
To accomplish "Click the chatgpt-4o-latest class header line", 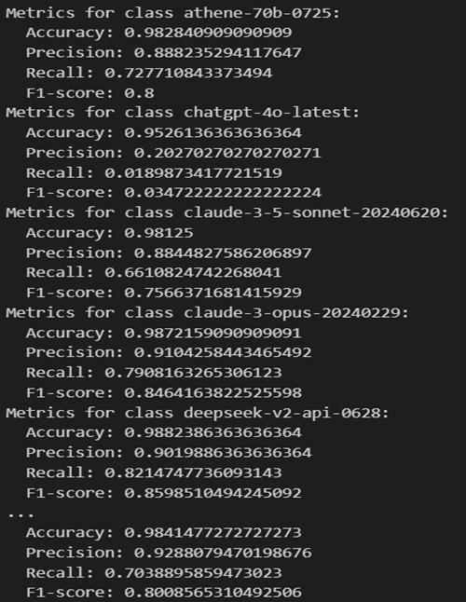I will point(183,113).
